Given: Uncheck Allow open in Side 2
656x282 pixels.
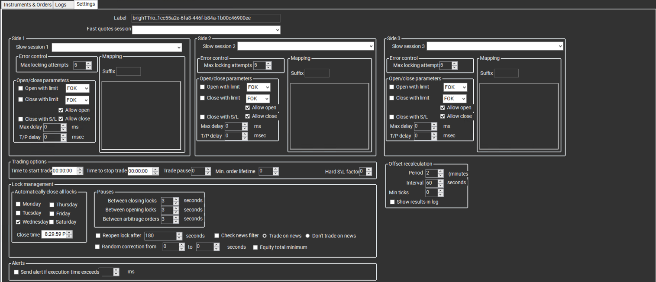Looking at the screenshot, I should pyautogui.click(x=248, y=107).
